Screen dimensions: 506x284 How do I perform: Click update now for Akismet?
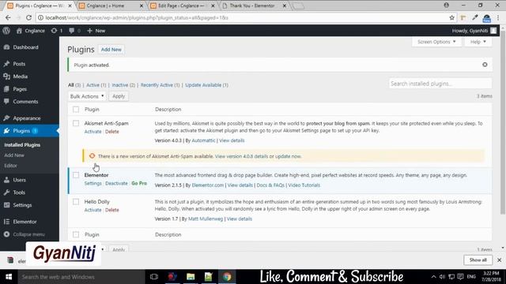[288, 156]
